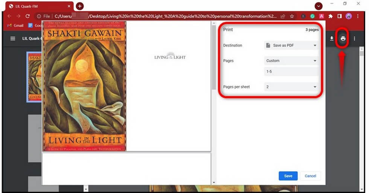The image size is (369, 193).
Task: Click the share icon in address bar
Action: coord(283,17)
